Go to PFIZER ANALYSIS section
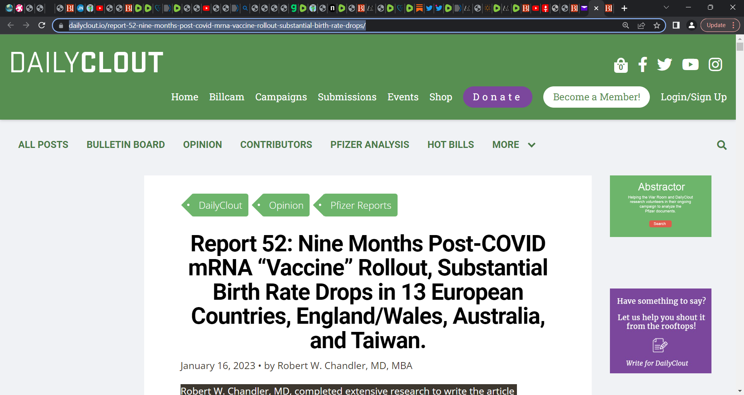744x395 pixels. coord(369,145)
